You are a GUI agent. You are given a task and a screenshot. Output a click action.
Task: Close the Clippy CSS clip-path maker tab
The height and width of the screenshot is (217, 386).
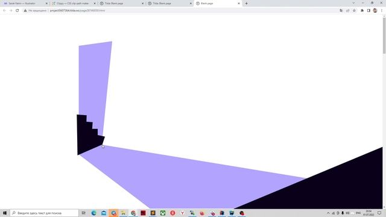tap(95, 4)
